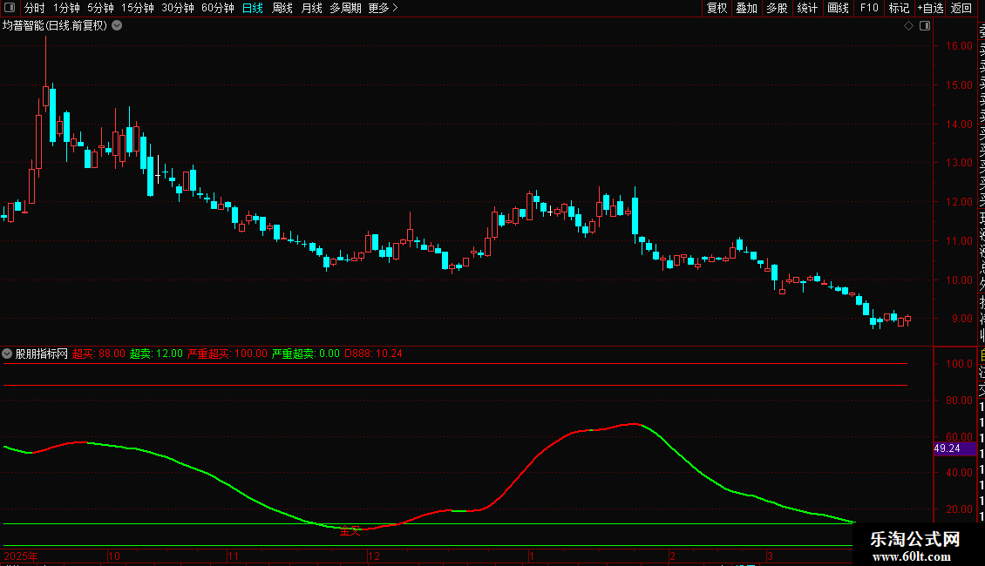Select the 5分钟 period tab
Image resolution: width=985 pixels, height=566 pixels.
100,8
